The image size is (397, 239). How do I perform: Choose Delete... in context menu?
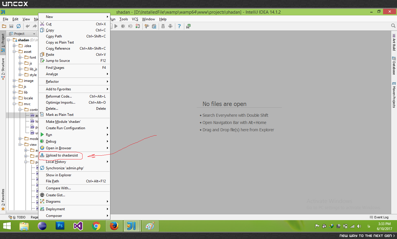pos(74,109)
